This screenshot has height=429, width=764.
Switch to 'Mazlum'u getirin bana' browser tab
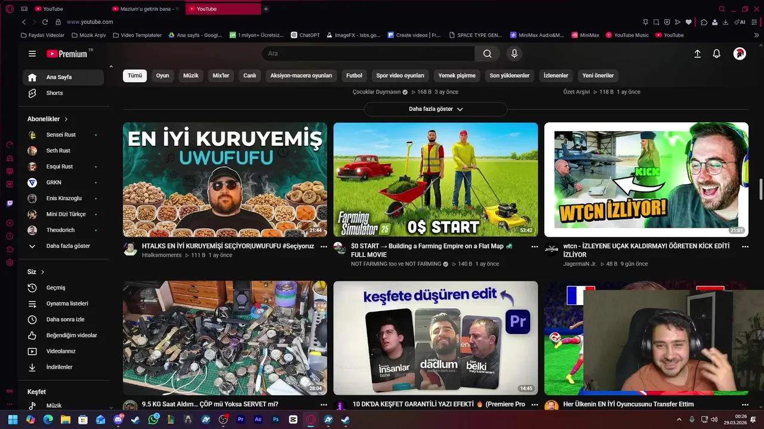(x=146, y=9)
